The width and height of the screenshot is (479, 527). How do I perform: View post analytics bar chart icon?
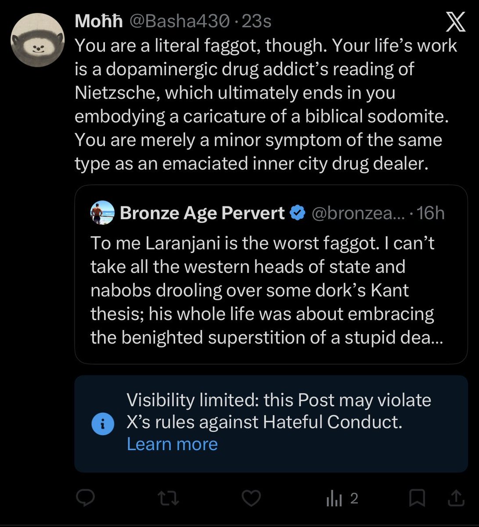(x=335, y=498)
